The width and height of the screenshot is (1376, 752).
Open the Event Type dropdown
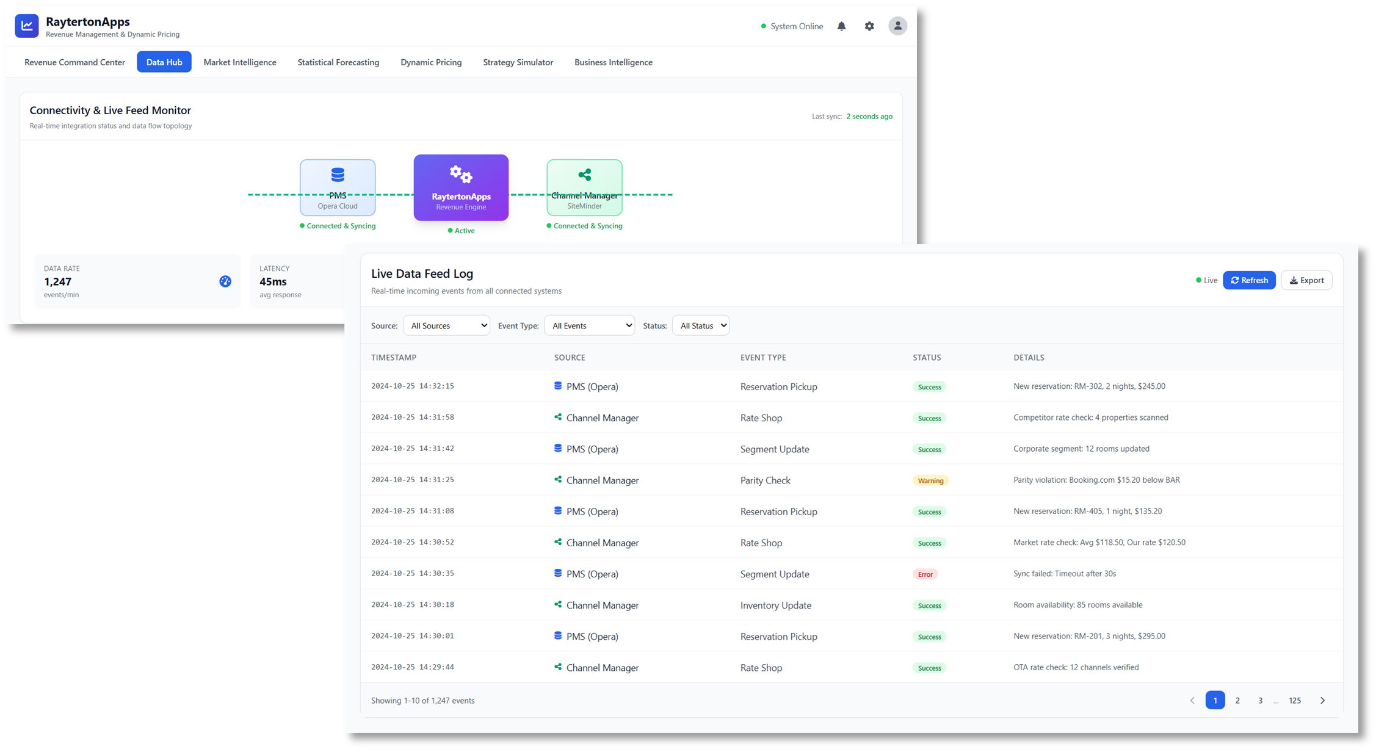pos(588,325)
